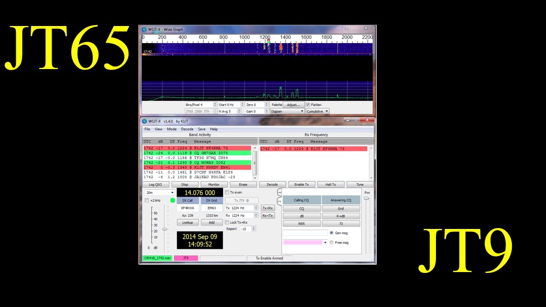The image size is (546, 307).
Task: Select the CQ M0WAY IO82 decode line
Action: coord(197,163)
